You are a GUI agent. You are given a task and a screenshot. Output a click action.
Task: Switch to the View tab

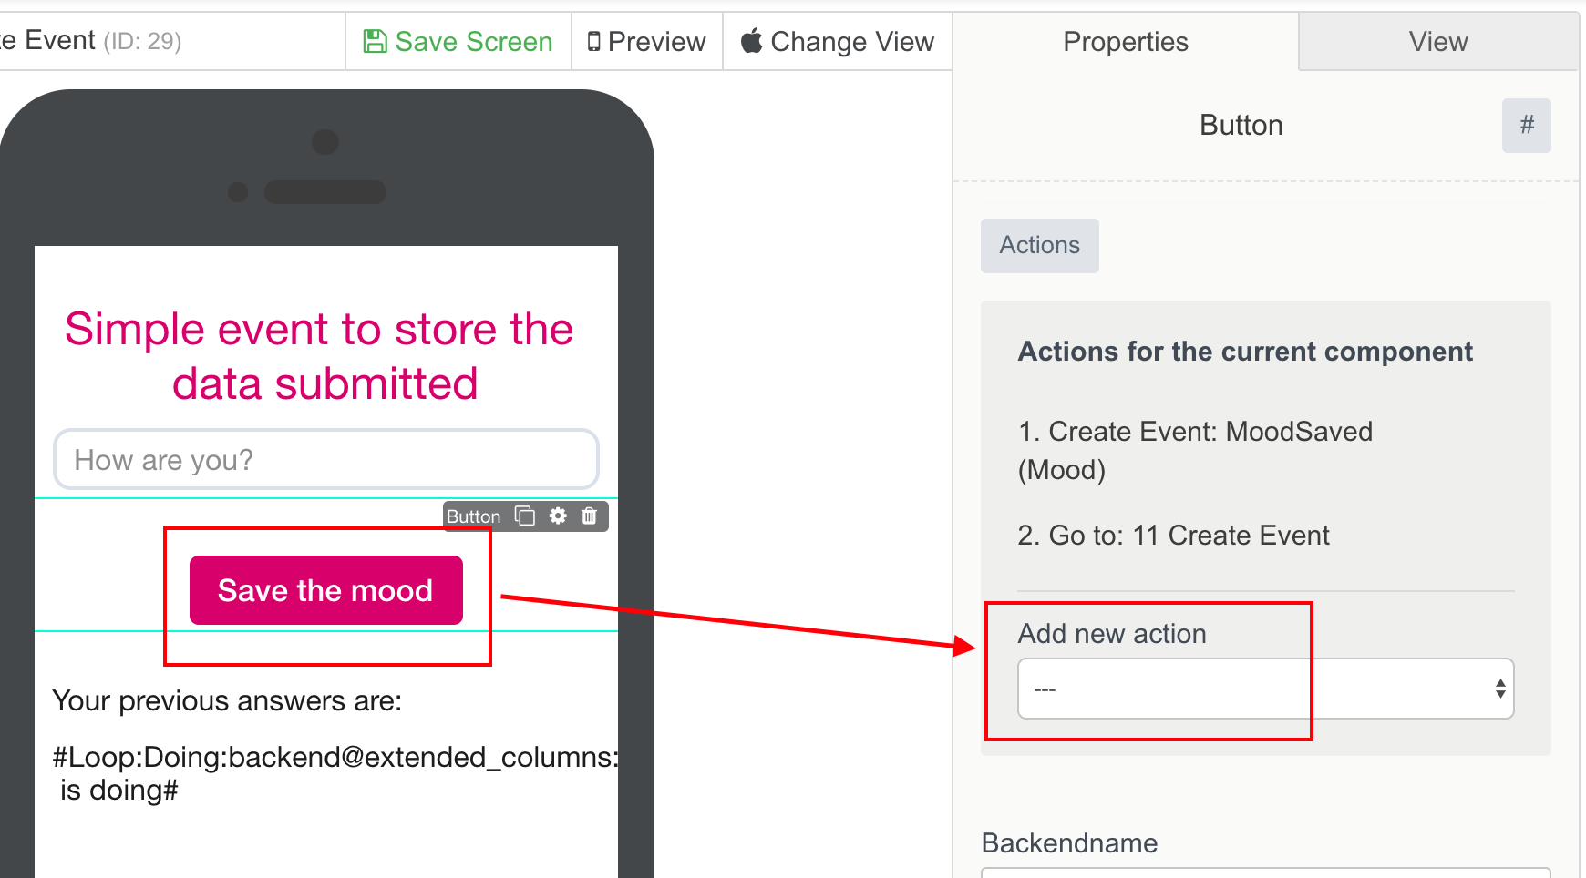click(x=1438, y=42)
